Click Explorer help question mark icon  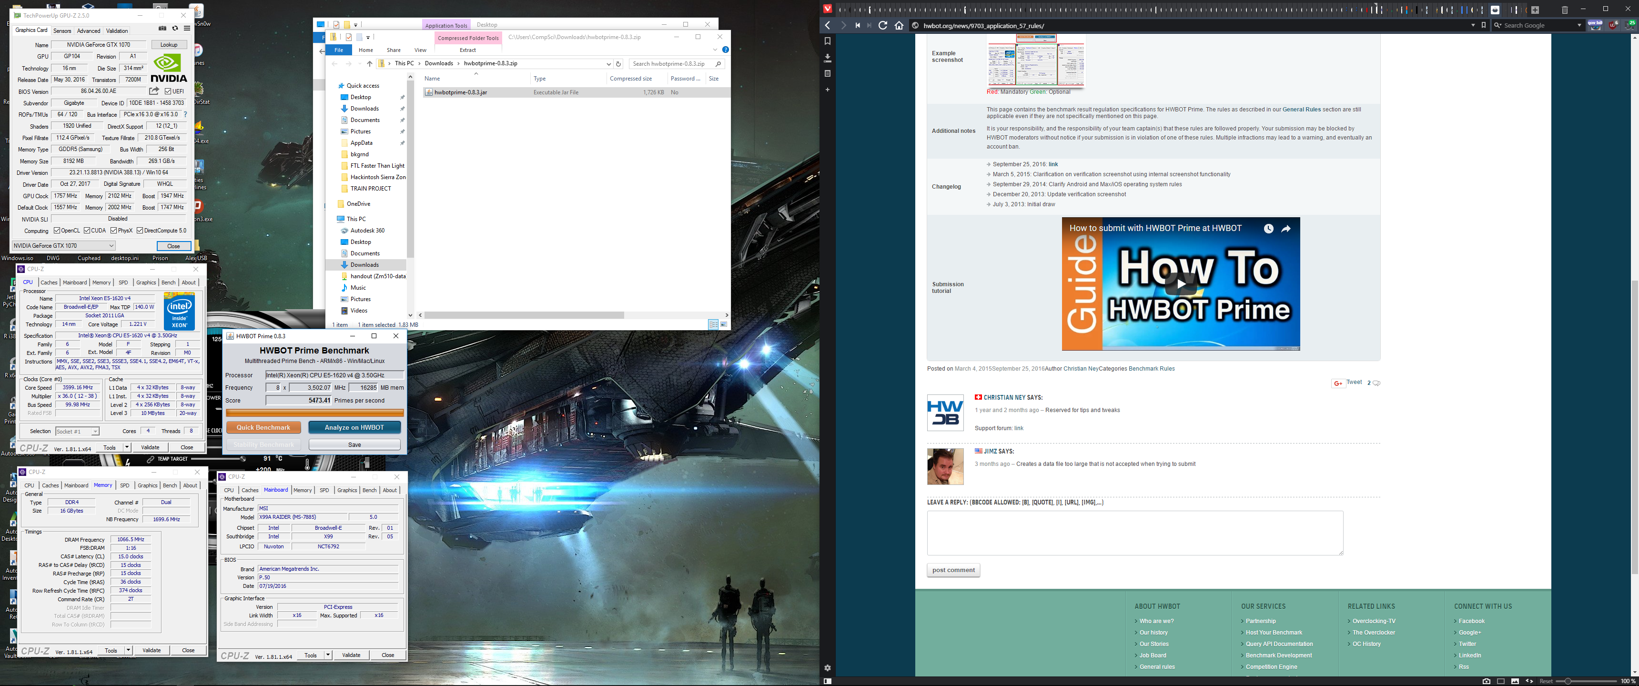click(x=725, y=50)
